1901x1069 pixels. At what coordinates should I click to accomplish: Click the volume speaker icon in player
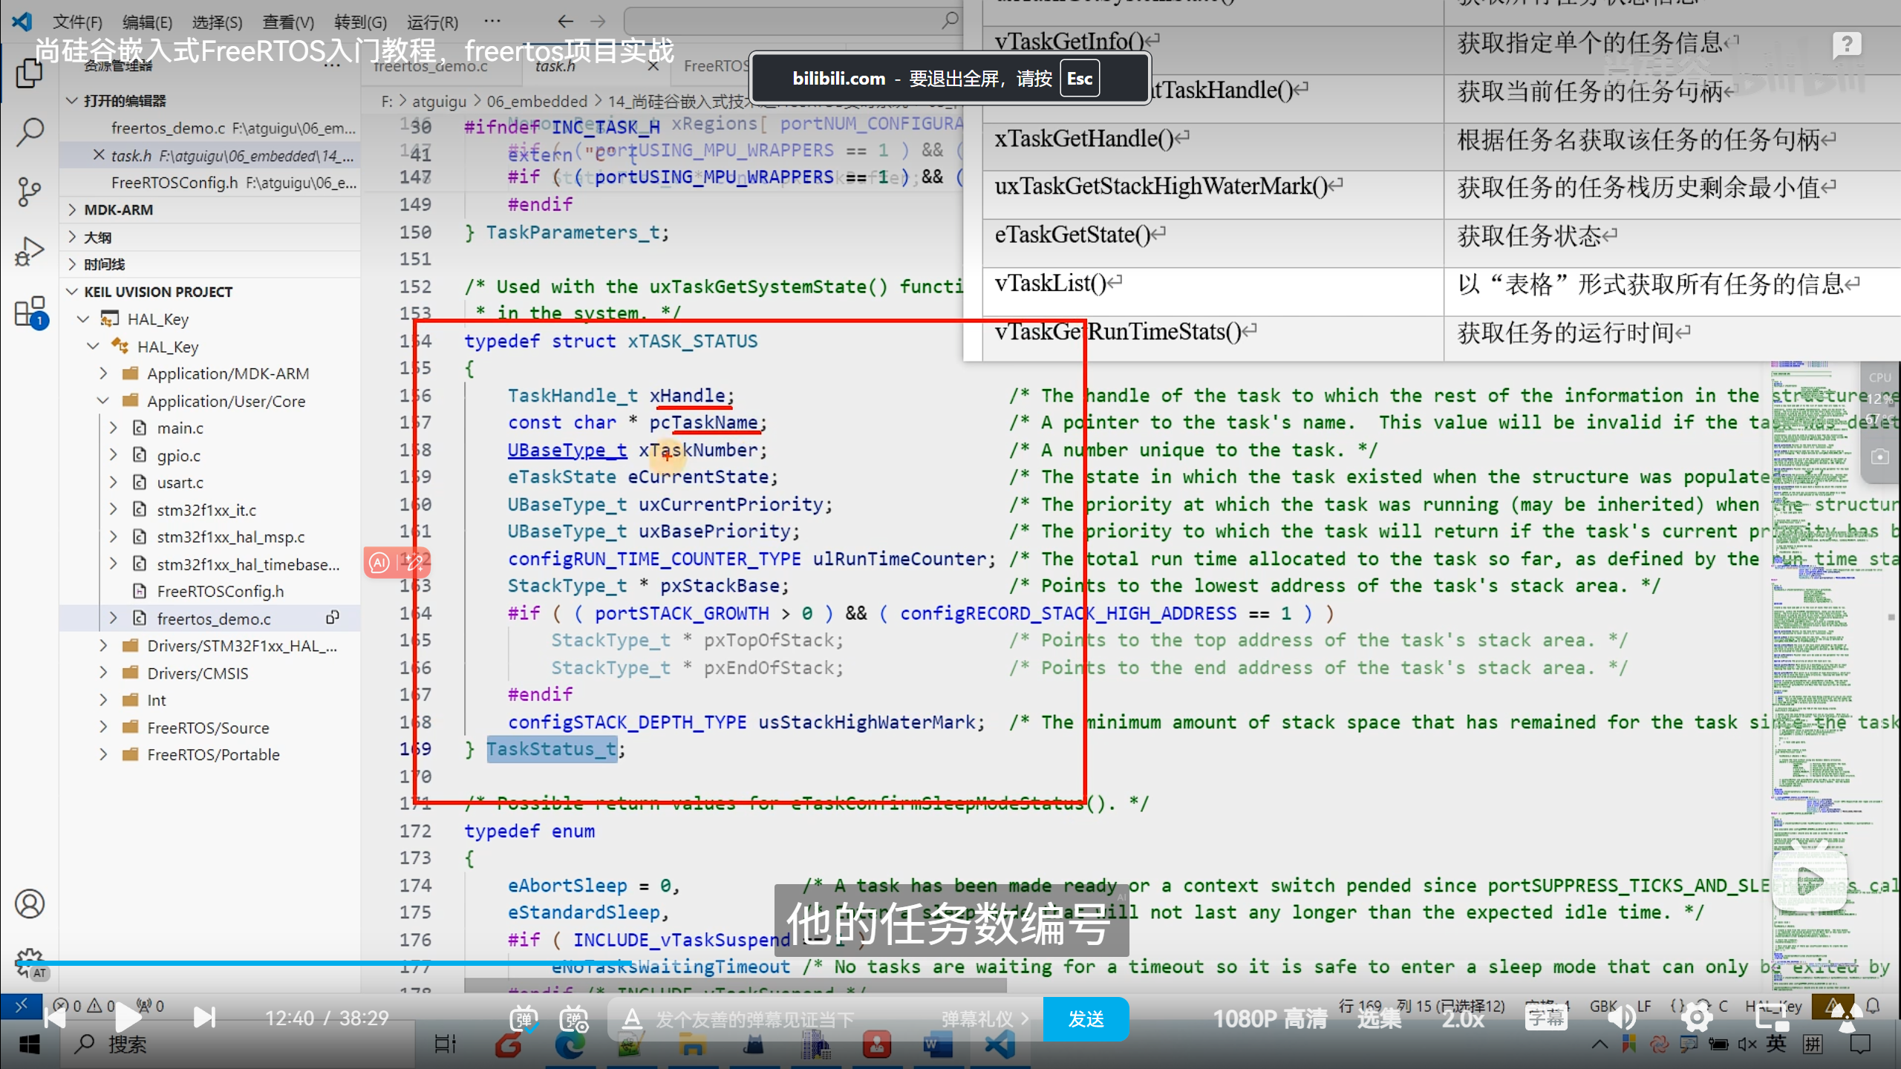(1623, 1018)
